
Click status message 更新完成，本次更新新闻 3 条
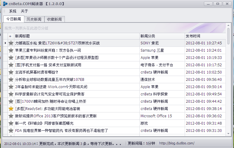63,144
